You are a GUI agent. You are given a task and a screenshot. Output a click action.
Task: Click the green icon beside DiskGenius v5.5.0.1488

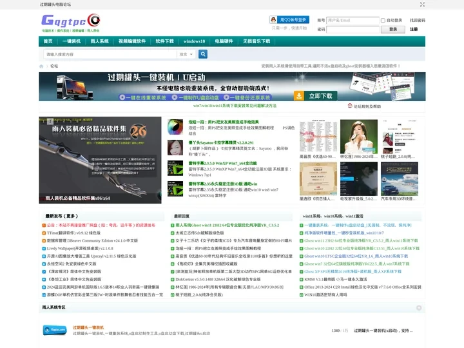pyautogui.click(x=173, y=279)
